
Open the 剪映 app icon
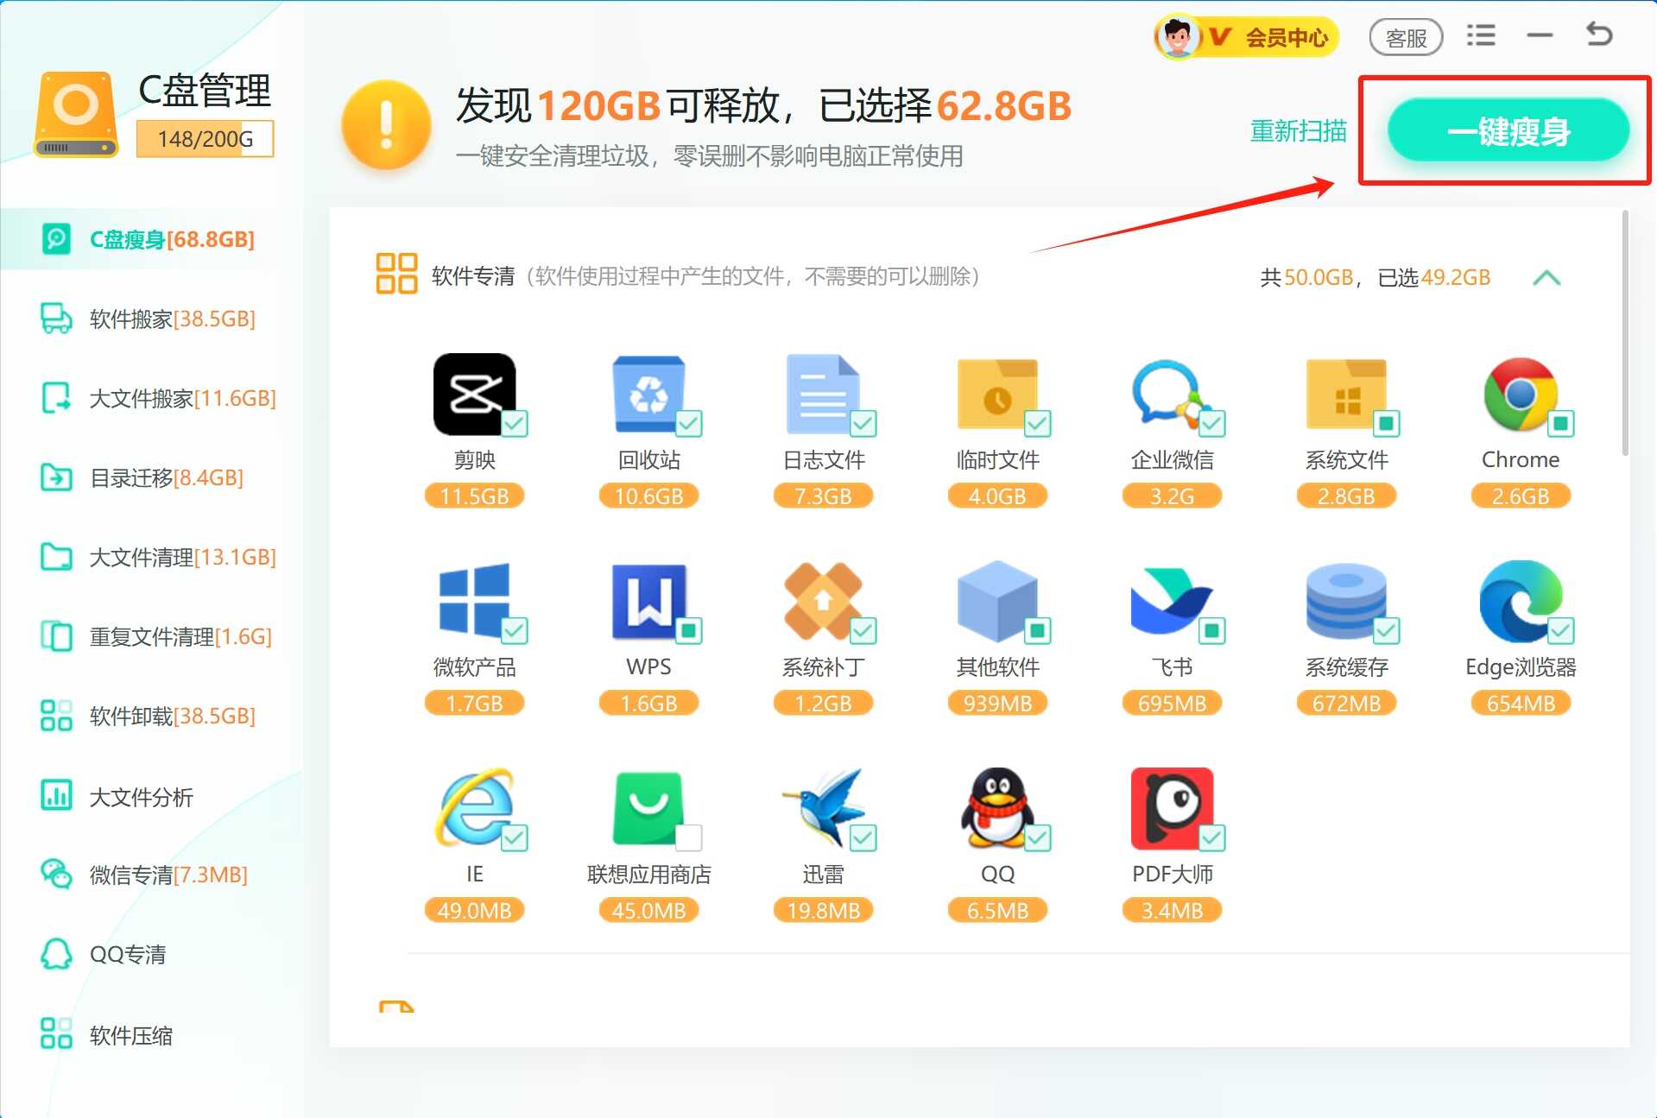point(474,394)
